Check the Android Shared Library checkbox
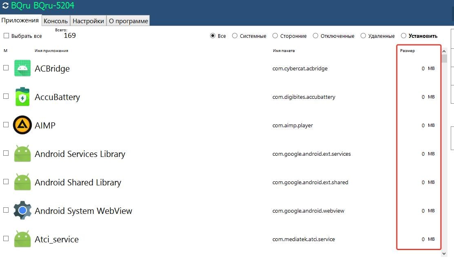The height and width of the screenshot is (259, 454). click(x=6, y=181)
